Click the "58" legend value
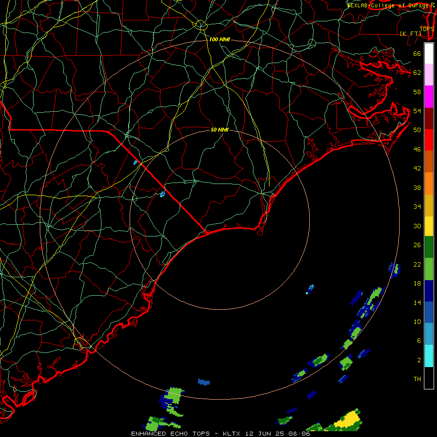Screen dimensions: 437x437 click(x=417, y=92)
